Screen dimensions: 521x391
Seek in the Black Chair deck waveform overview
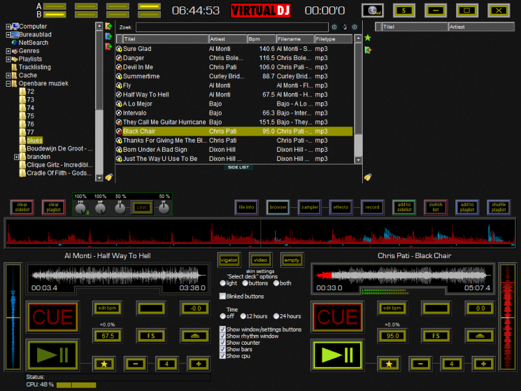pos(402,275)
